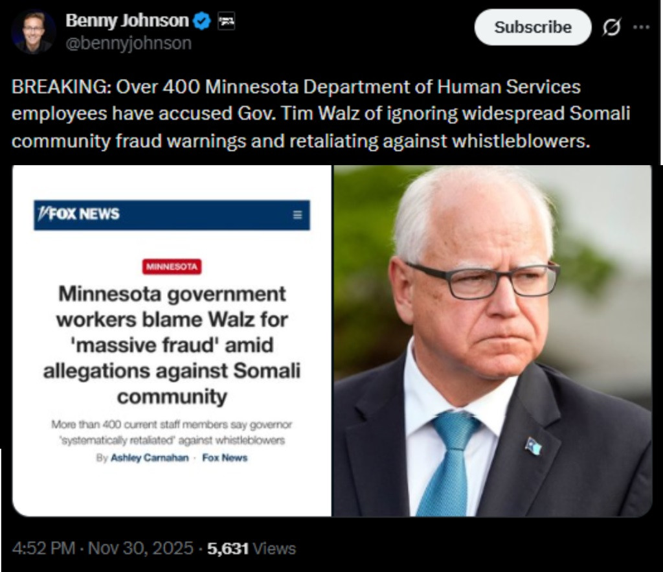Open the @bennyjohnson handle link

[129, 43]
